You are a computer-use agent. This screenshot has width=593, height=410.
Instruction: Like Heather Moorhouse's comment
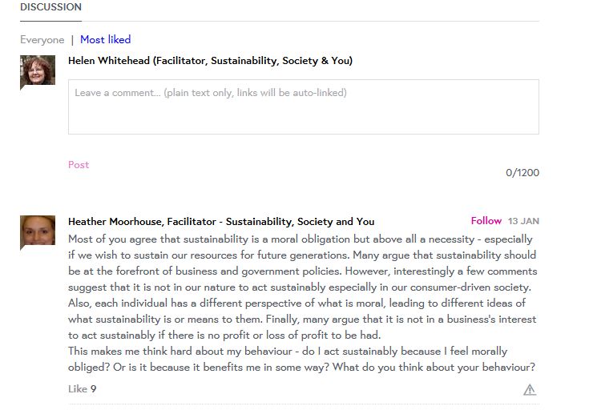(77, 389)
